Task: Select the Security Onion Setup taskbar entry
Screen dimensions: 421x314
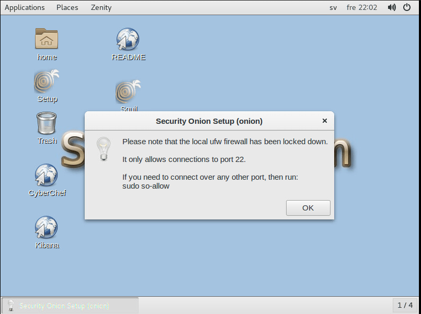Action: pos(70,306)
